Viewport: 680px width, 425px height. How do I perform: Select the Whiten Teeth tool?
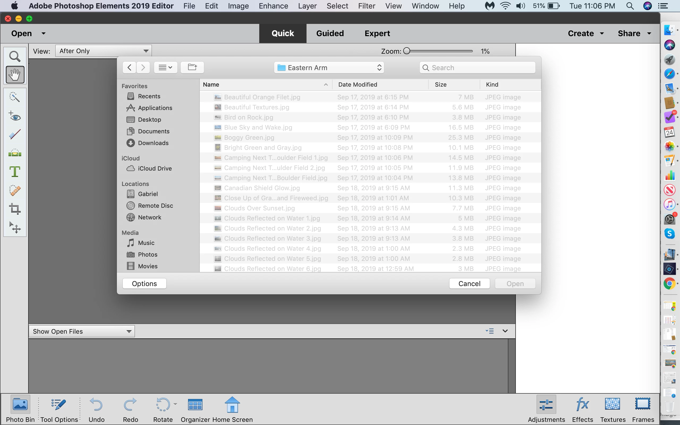click(15, 135)
